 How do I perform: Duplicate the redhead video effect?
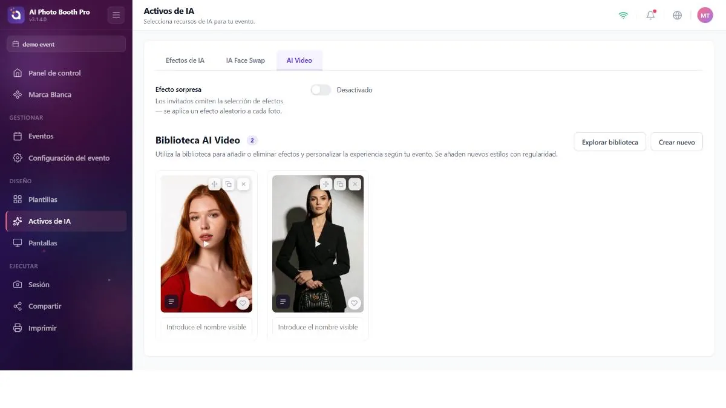click(229, 184)
